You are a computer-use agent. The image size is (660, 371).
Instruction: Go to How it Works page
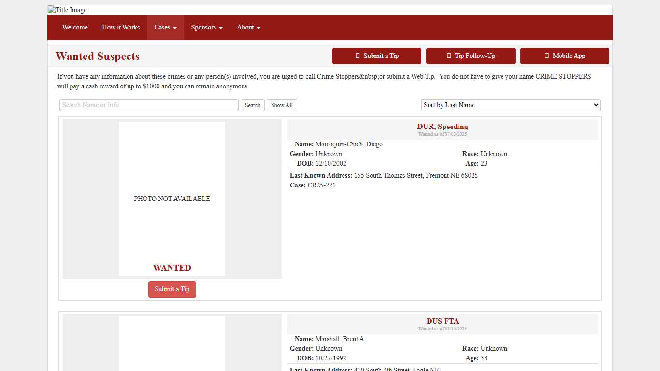(121, 28)
